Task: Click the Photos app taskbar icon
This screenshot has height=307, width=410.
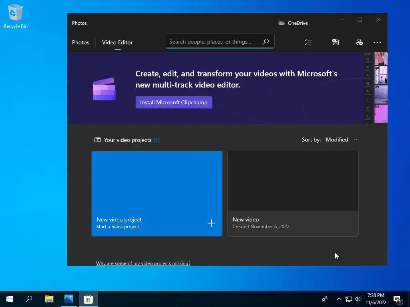Action: click(x=69, y=299)
